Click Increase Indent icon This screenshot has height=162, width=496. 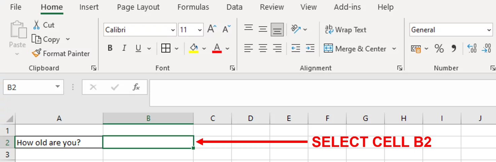pos(310,48)
